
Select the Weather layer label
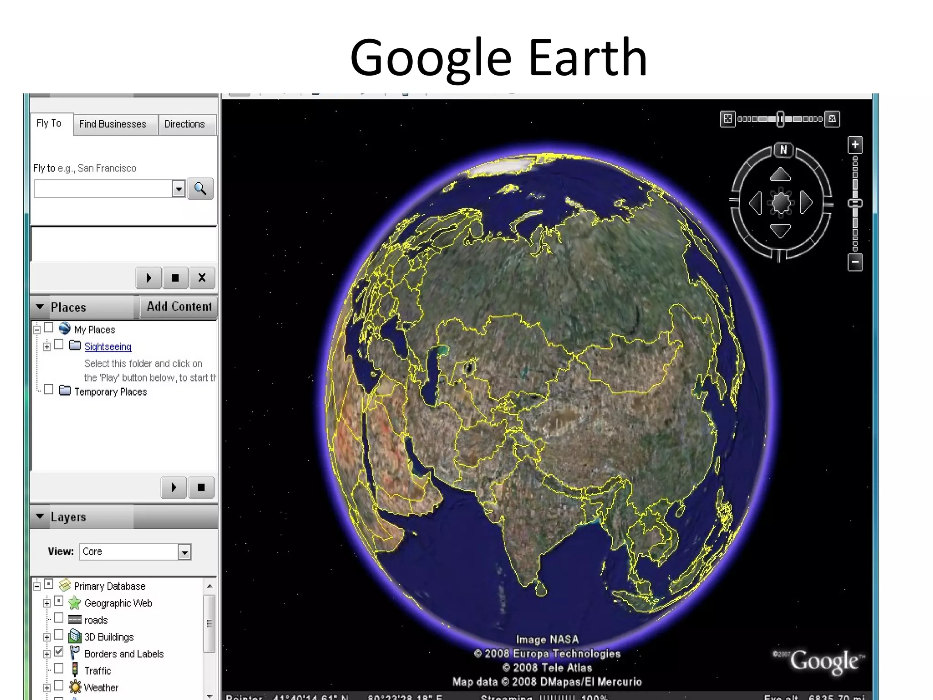coord(101,688)
